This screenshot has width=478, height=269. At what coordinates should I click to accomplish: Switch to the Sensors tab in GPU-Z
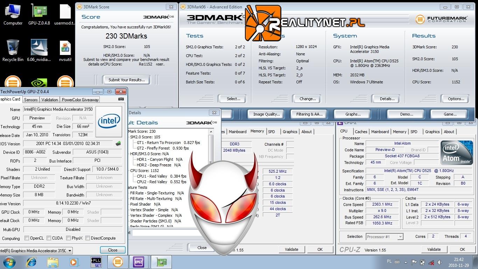click(x=31, y=100)
